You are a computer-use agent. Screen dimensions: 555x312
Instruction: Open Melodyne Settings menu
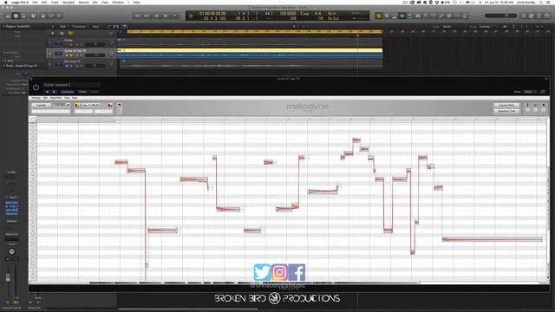point(36,98)
